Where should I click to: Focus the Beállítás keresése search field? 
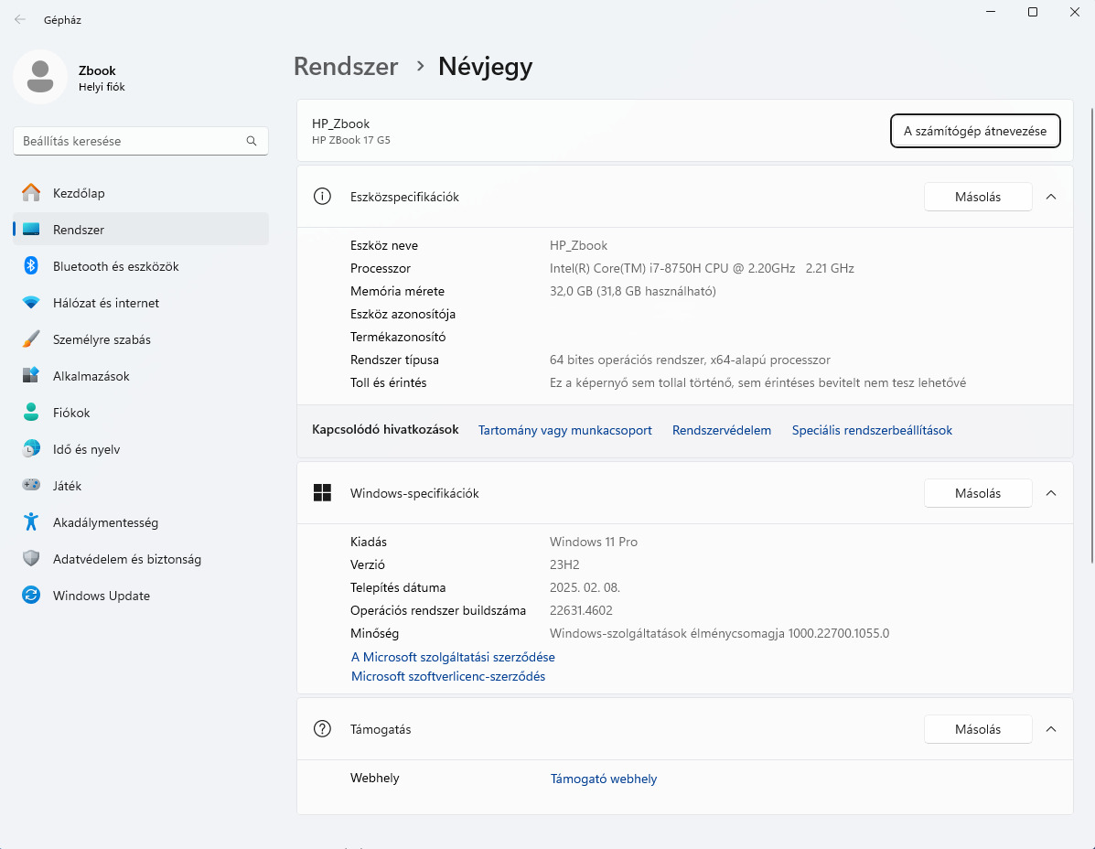[x=140, y=141]
